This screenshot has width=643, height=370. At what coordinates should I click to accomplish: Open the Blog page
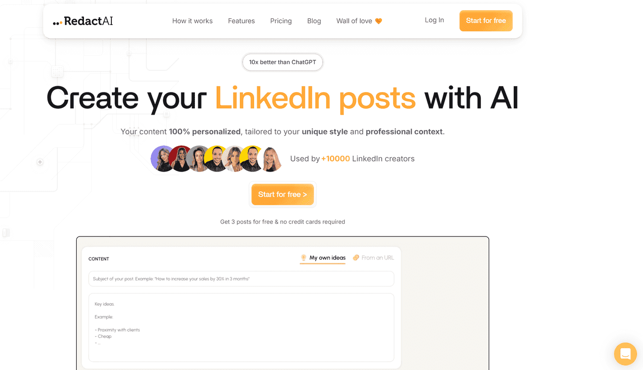[x=314, y=21]
